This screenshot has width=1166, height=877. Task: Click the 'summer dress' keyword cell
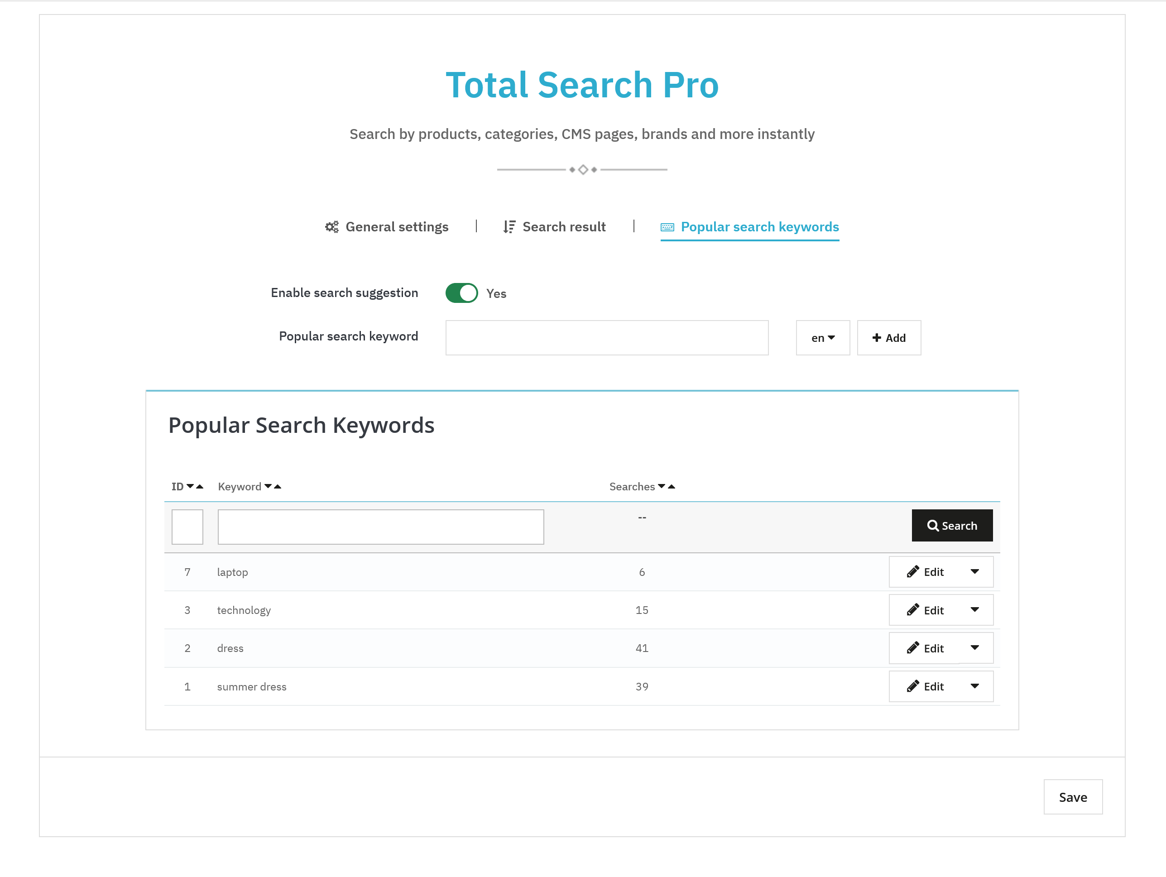(x=252, y=687)
